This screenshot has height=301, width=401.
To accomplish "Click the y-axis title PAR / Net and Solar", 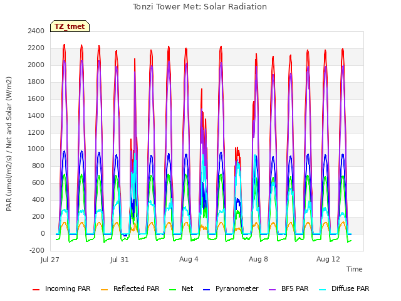I will point(9,144).
